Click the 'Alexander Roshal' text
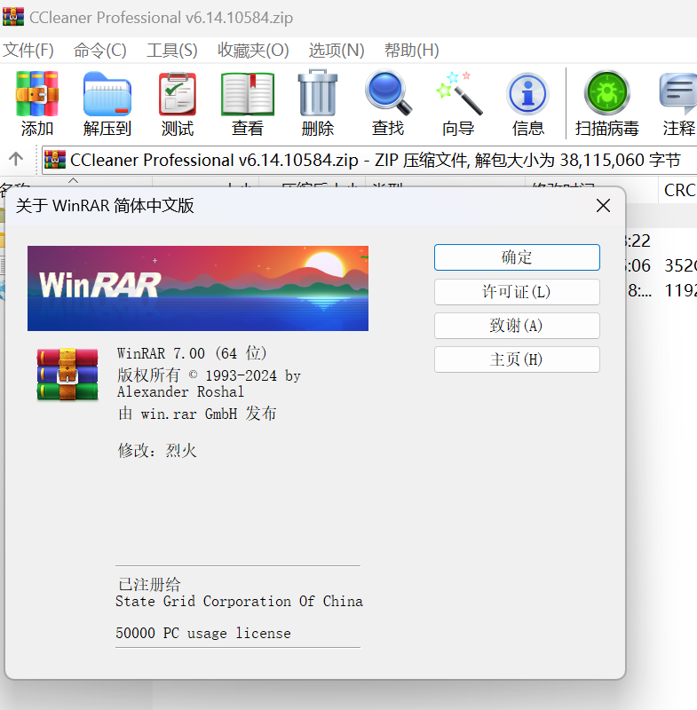Screen dimensions: 697x710 180,391
